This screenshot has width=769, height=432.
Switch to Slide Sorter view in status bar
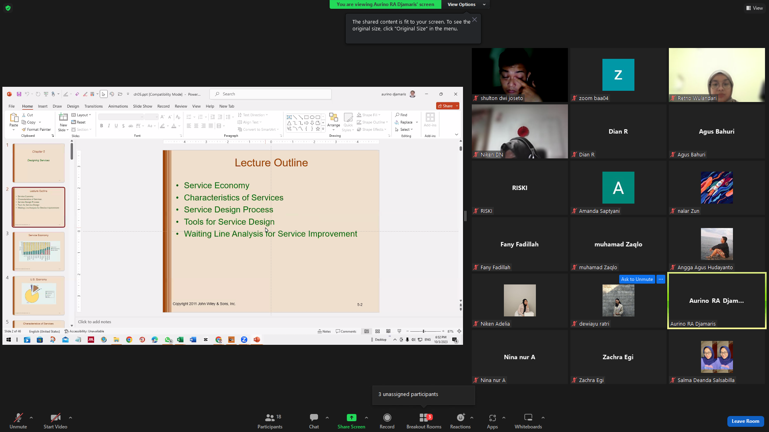377,331
